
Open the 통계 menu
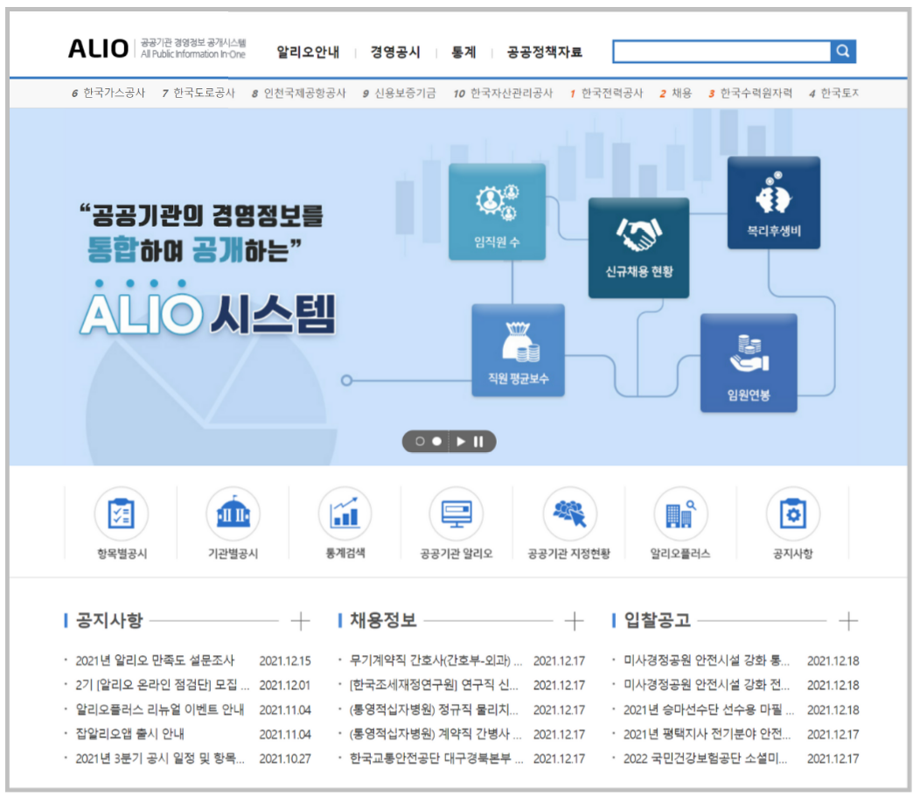point(463,52)
